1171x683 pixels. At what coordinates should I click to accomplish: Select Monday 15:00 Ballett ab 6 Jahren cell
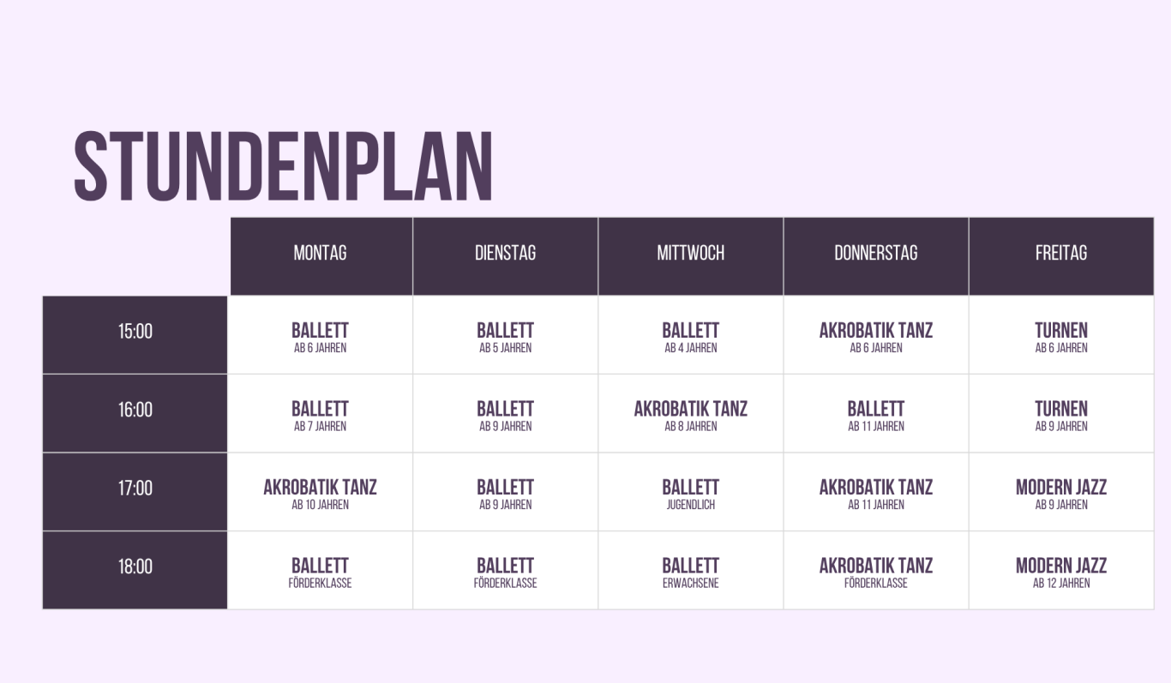pos(321,335)
